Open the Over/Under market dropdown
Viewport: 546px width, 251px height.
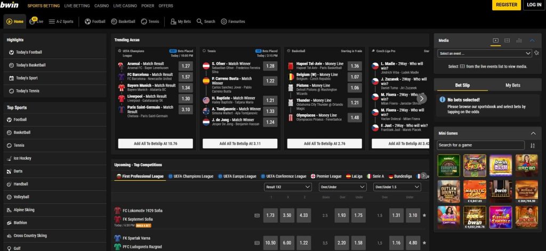[x=343, y=187]
